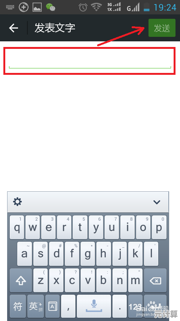Tap the letter q key

click(17, 227)
